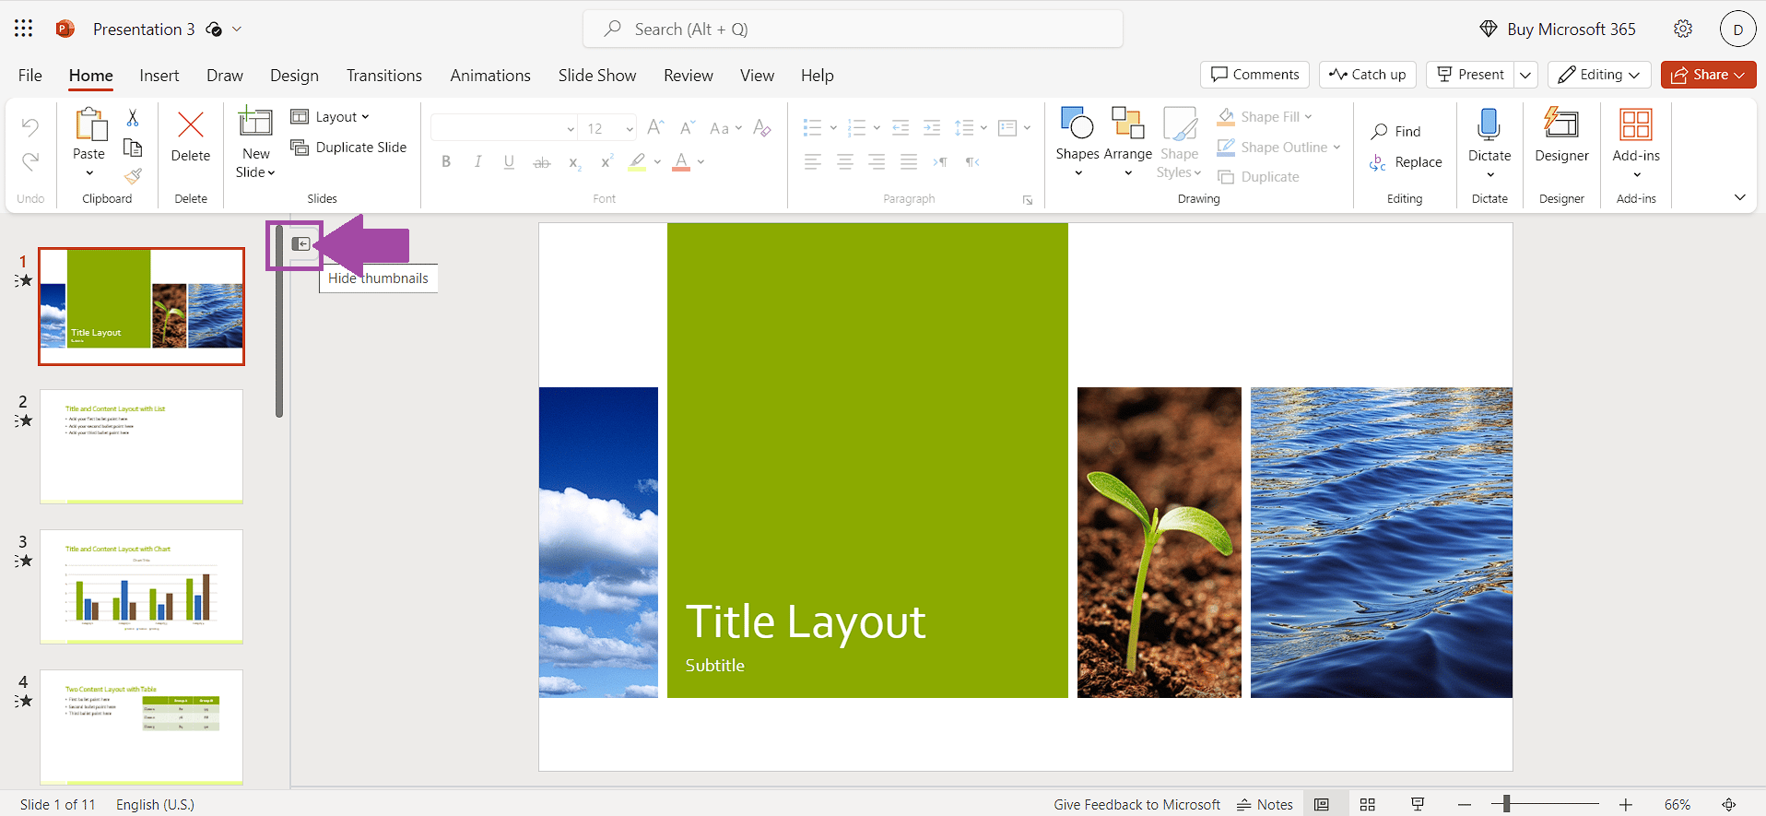Click the zoom slider handle
1766x816 pixels.
click(1506, 804)
